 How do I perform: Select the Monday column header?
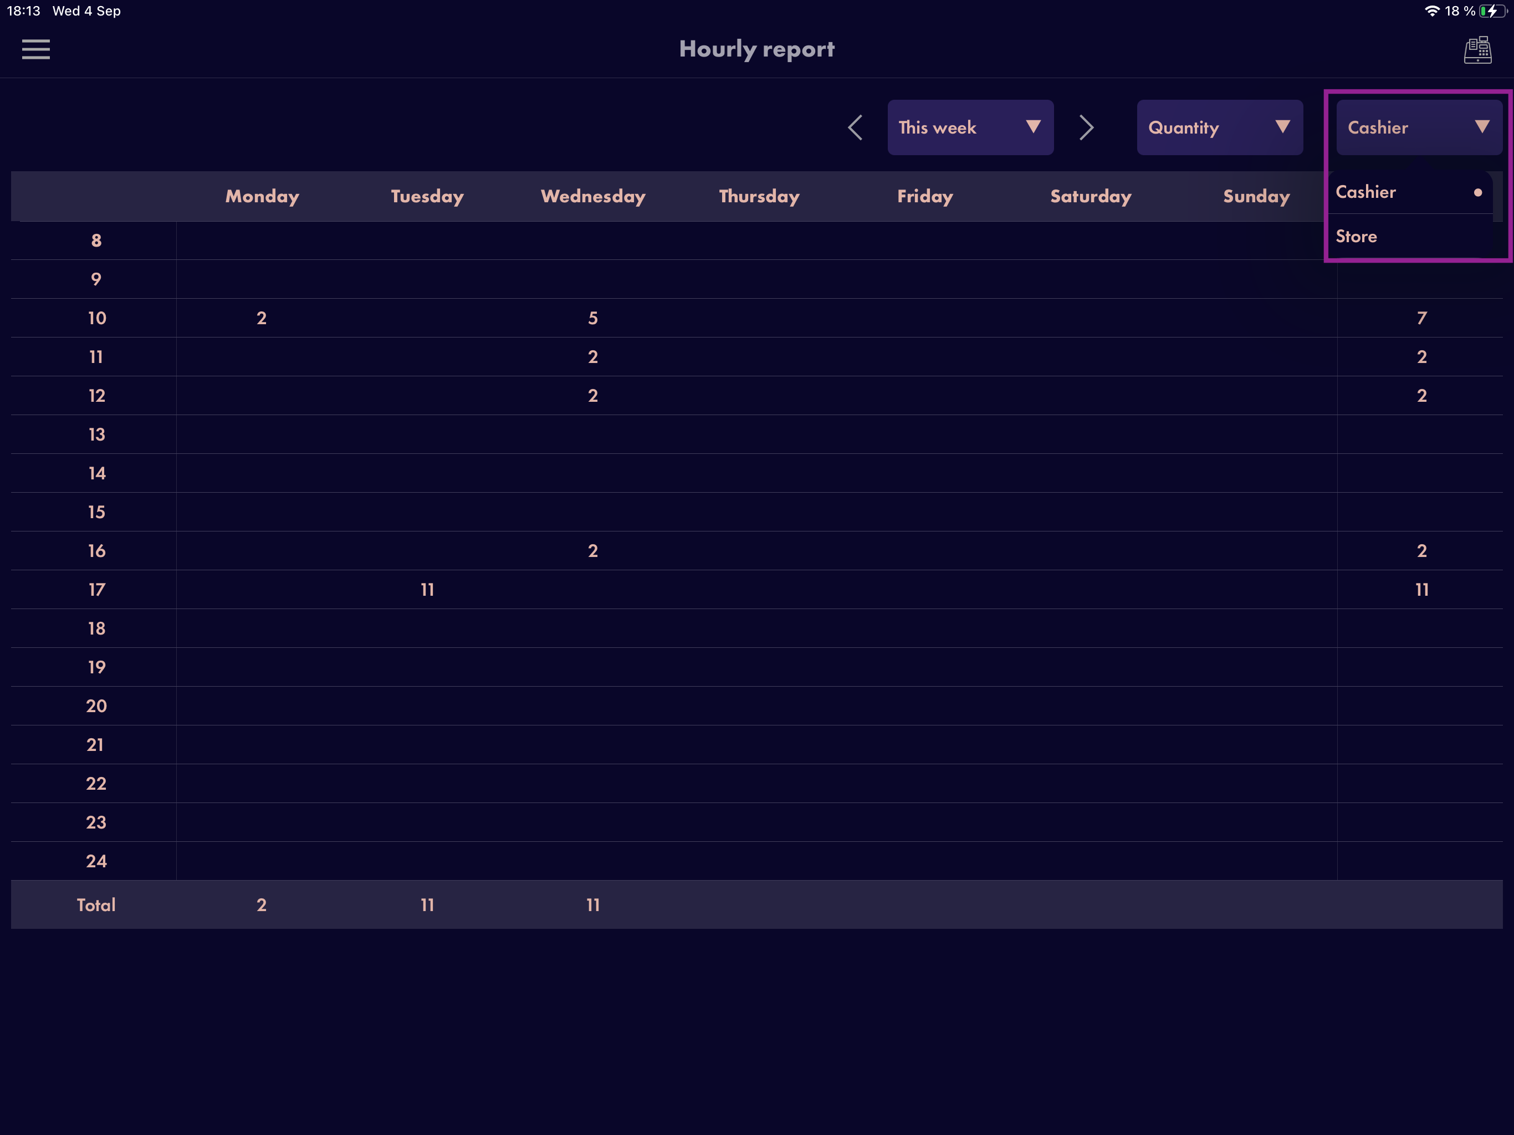(262, 197)
